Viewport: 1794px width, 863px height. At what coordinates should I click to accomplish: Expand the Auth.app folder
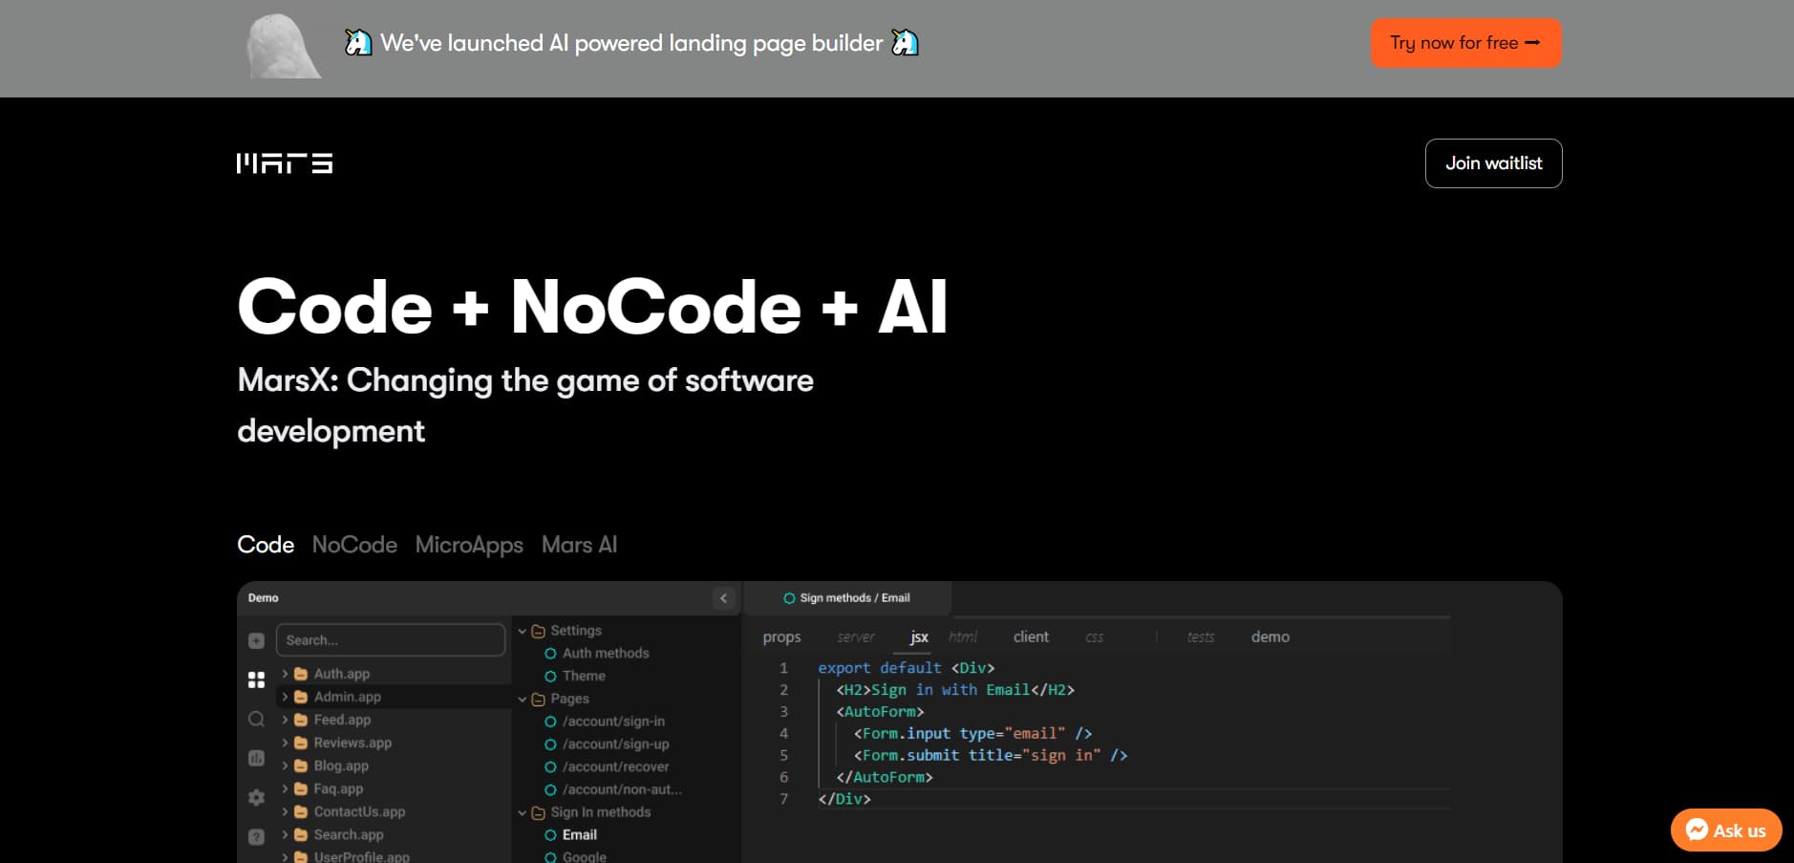(285, 674)
